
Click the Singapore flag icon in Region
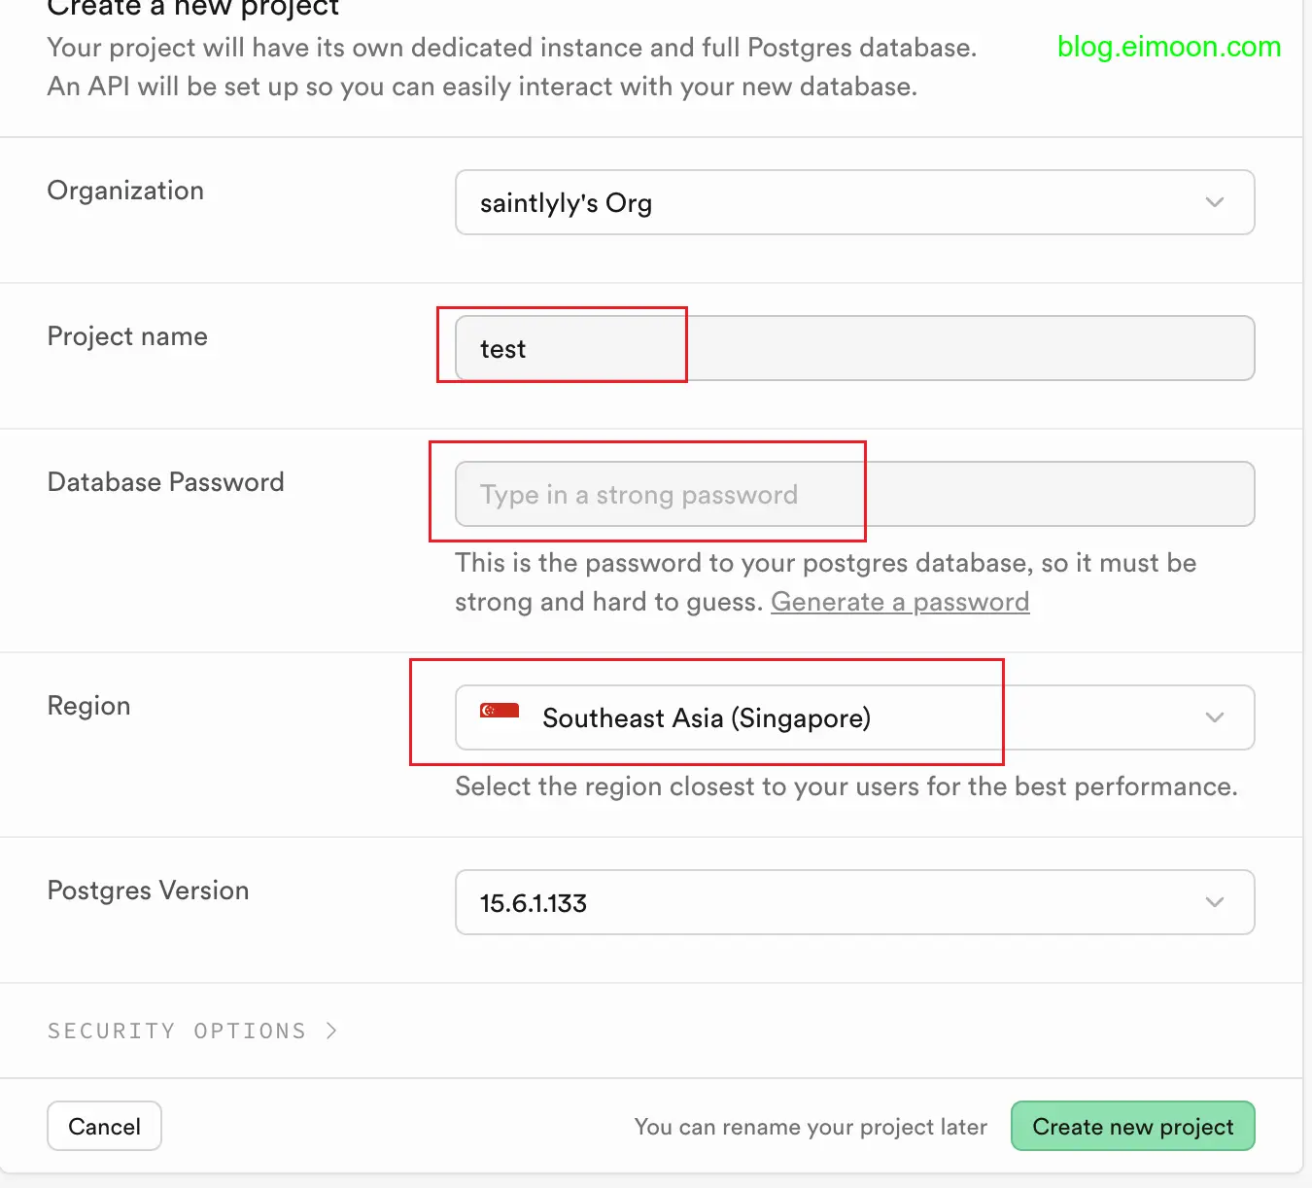click(x=499, y=711)
